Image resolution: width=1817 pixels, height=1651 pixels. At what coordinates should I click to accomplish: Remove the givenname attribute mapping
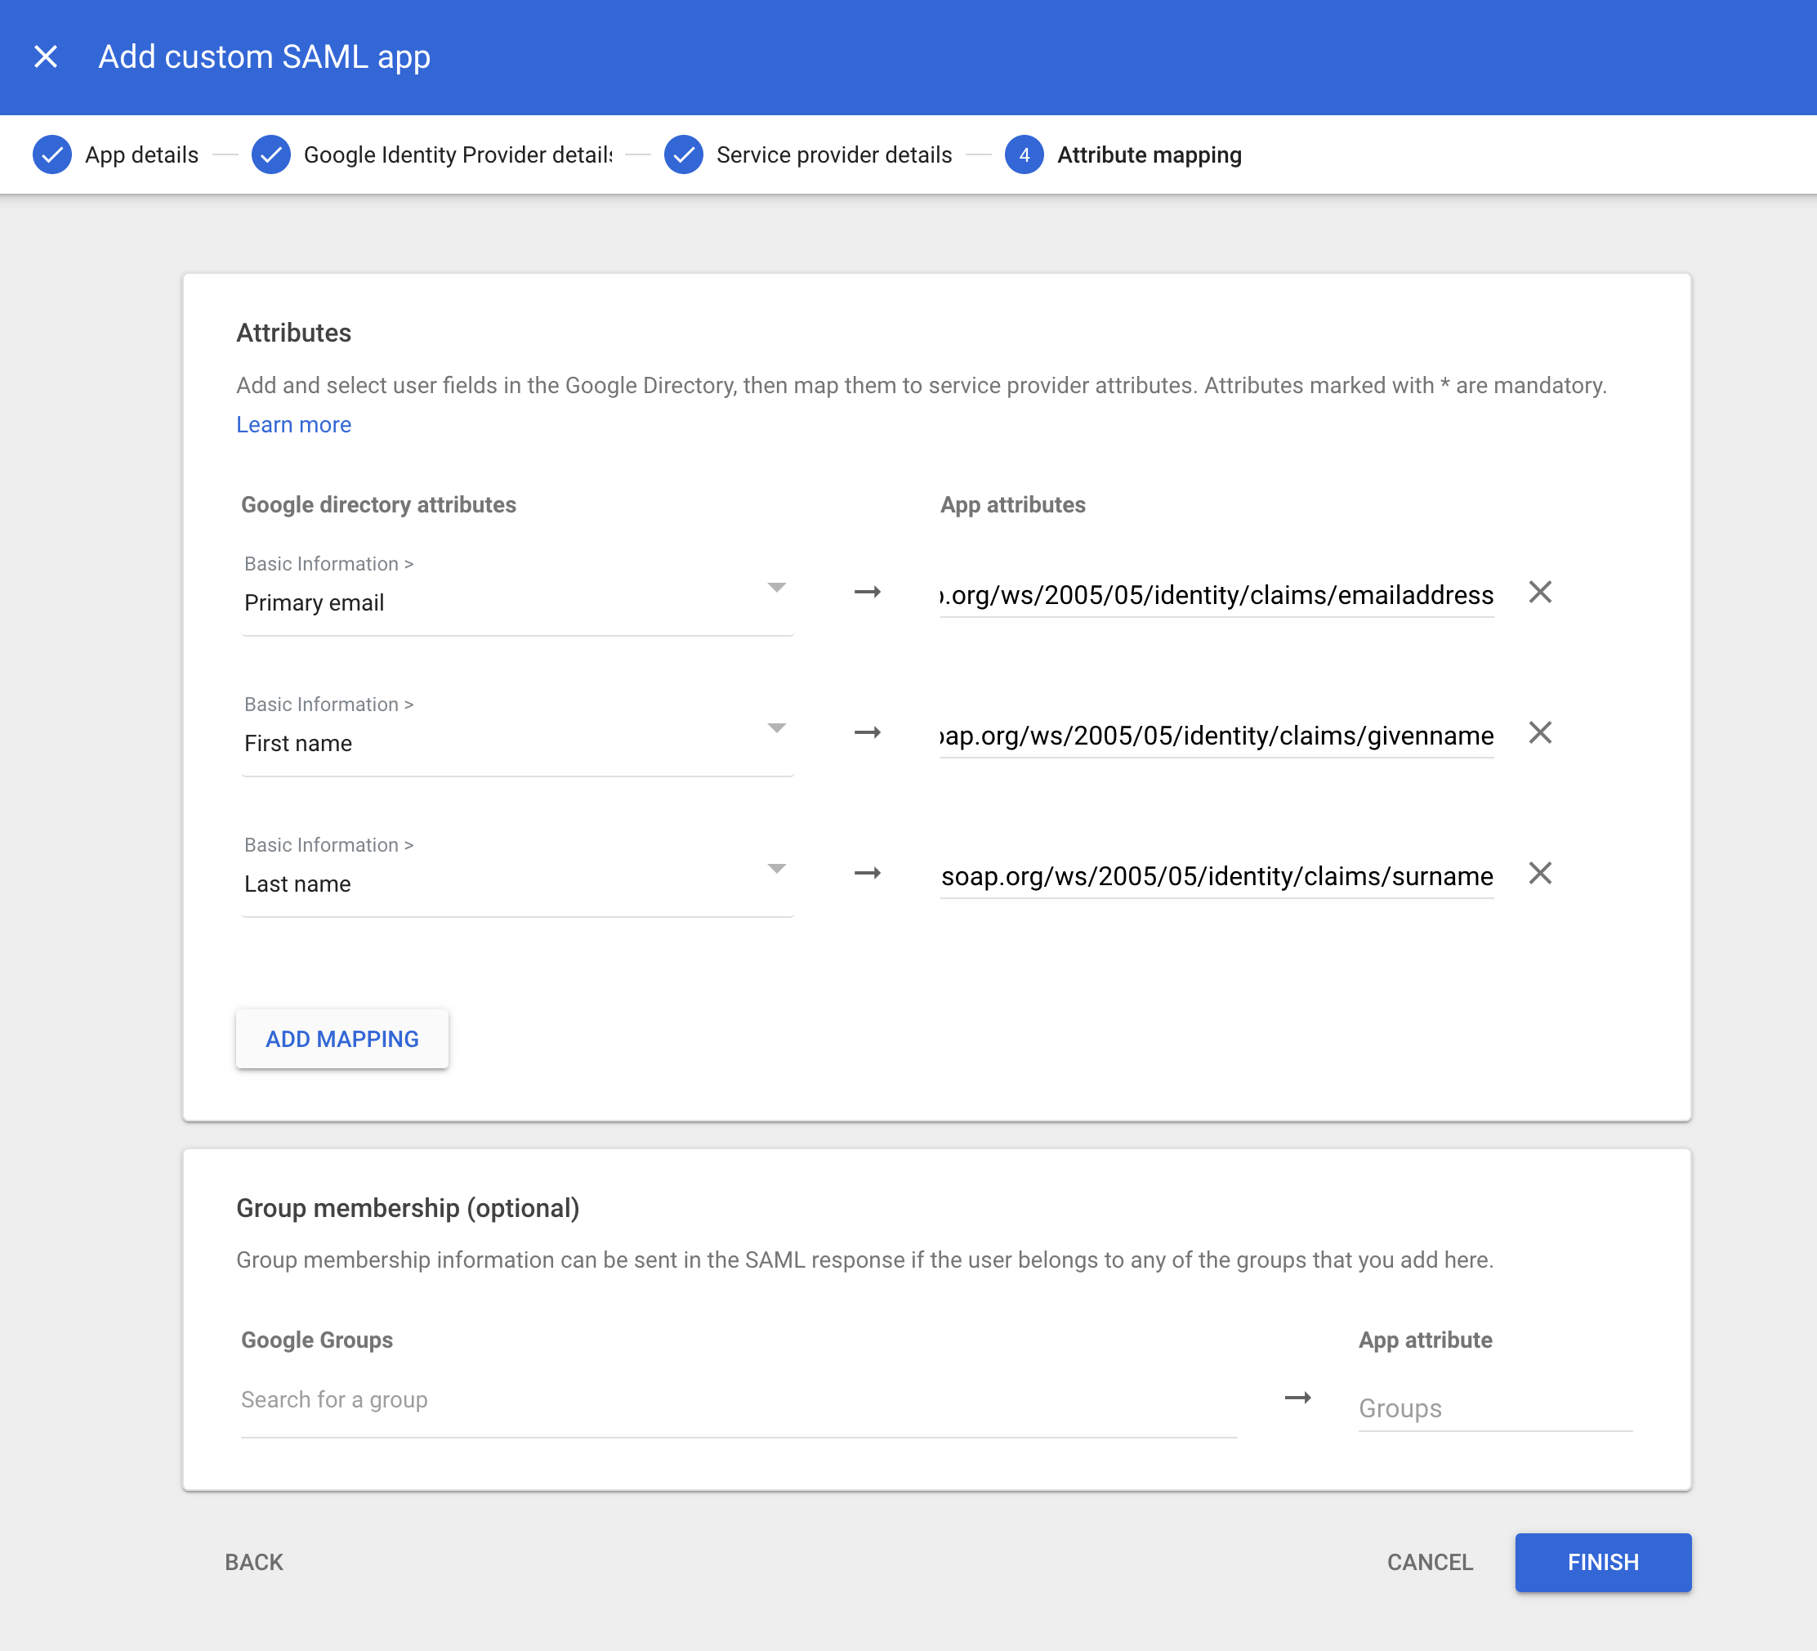1540,733
